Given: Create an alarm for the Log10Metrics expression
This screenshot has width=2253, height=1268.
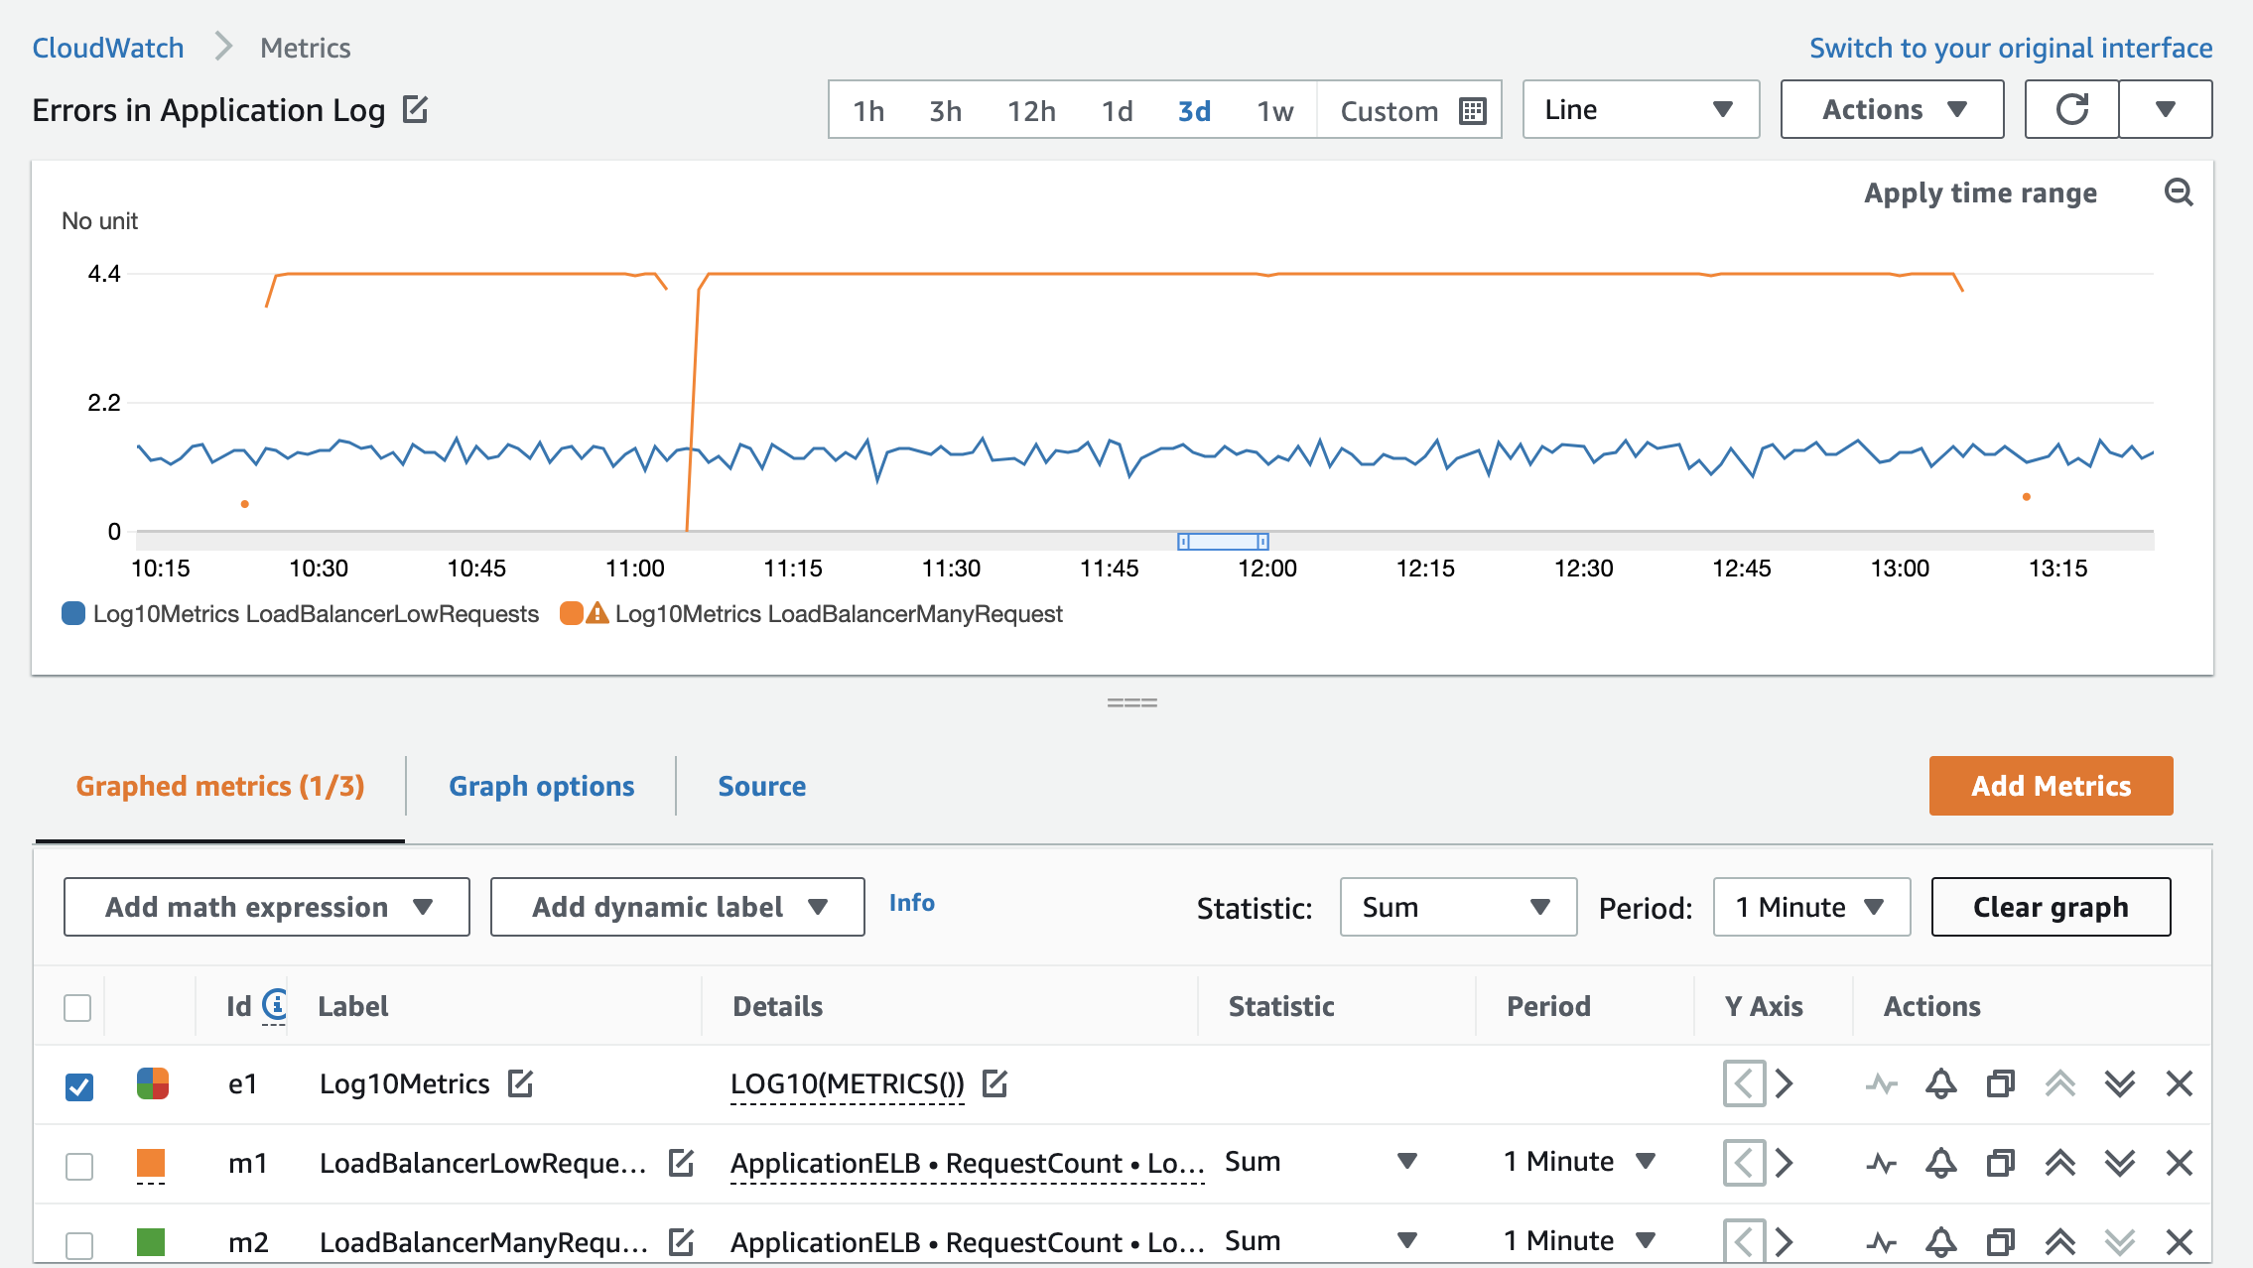Looking at the screenshot, I should coord(1940,1083).
